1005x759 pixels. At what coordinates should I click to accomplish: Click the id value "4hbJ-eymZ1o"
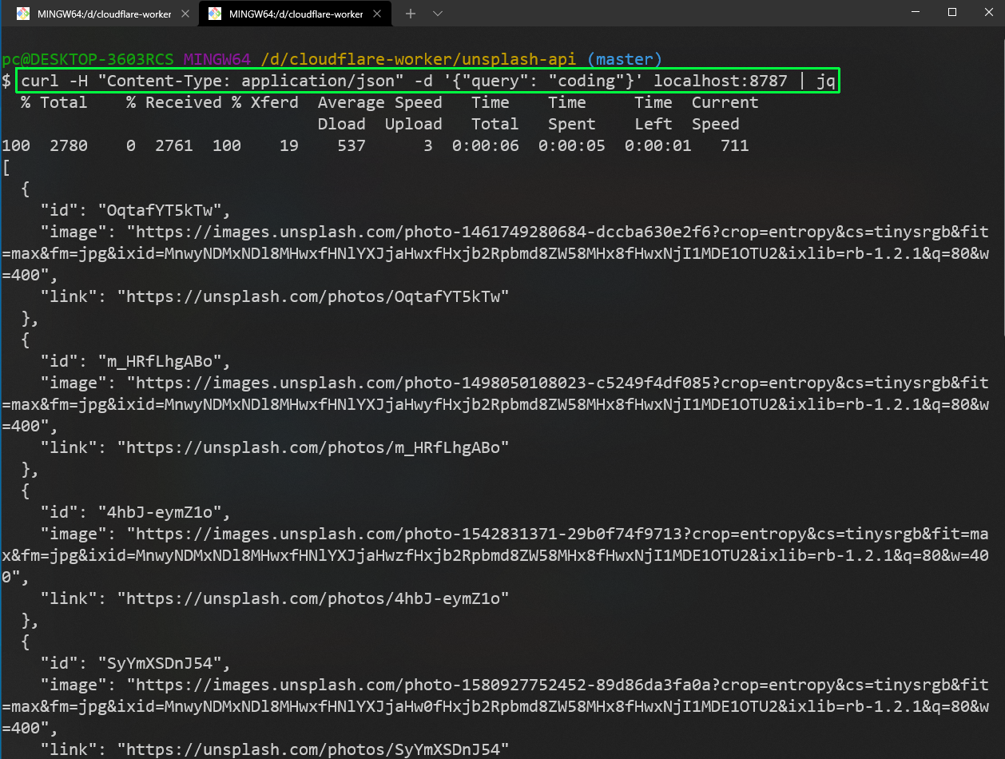(x=164, y=512)
